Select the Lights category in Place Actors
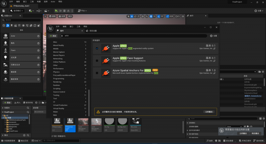This screenshot has width=266, height=144. [x=12, y=25]
